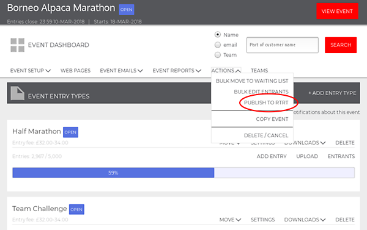Click the 59% entries progress bar
This screenshot has width=367, height=230.
[183, 173]
